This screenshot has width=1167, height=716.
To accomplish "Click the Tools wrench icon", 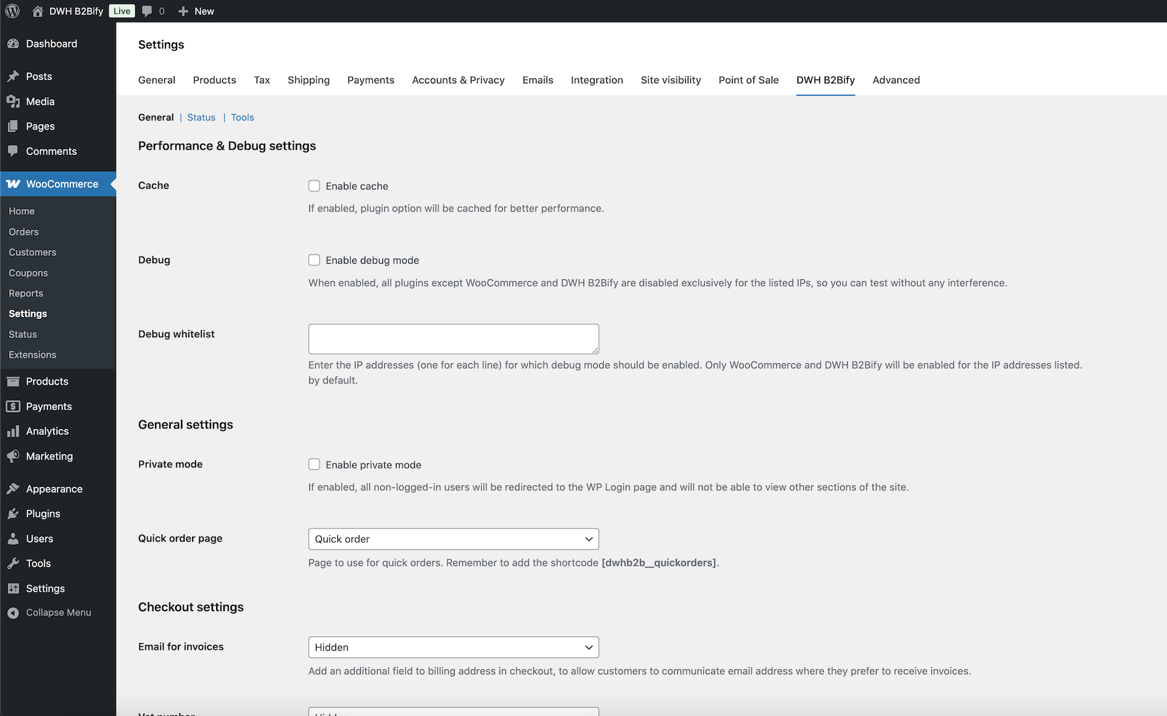I will pyautogui.click(x=13, y=564).
